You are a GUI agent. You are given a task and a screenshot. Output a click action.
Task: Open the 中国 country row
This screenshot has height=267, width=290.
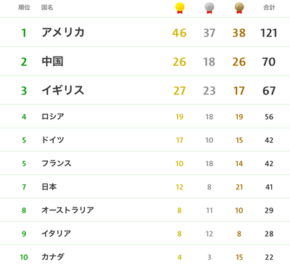(x=145, y=62)
